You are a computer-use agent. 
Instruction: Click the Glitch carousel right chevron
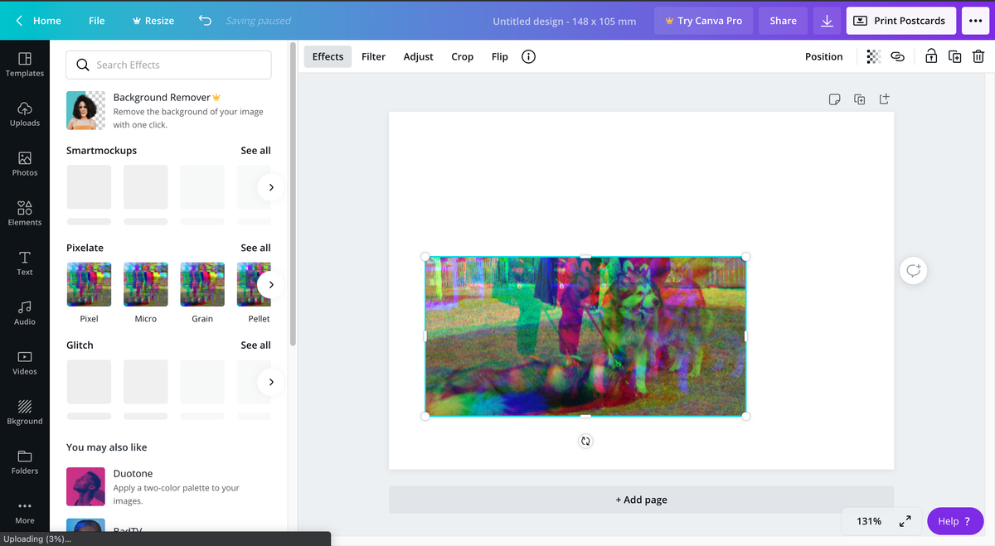[x=271, y=381]
